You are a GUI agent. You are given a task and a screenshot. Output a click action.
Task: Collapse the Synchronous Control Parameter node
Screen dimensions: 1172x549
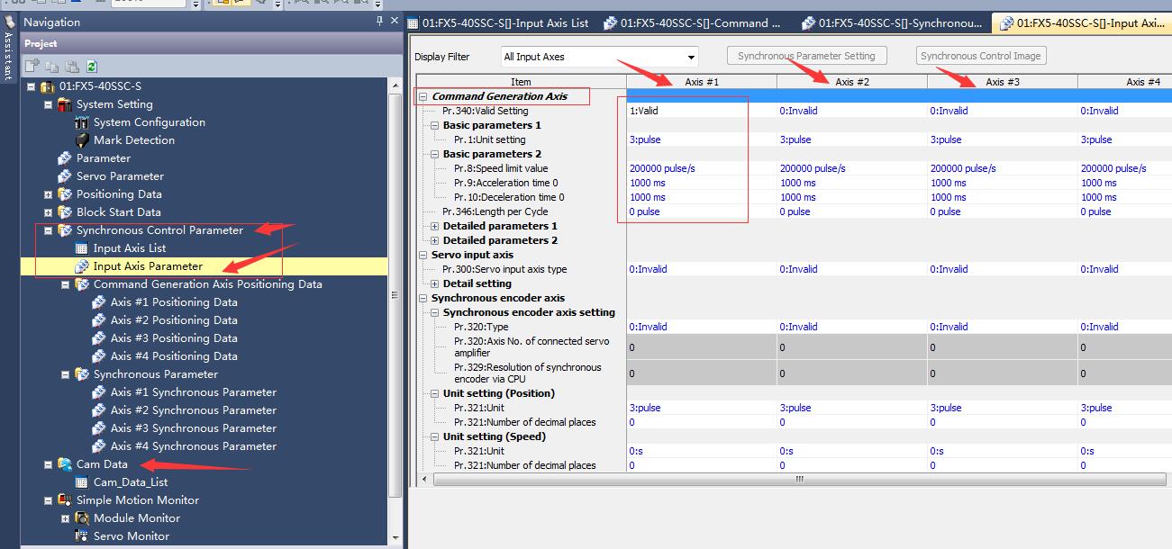point(49,230)
